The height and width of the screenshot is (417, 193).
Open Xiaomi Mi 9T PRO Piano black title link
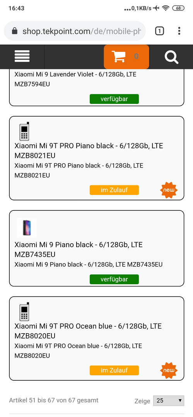click(x=89, y=151)
